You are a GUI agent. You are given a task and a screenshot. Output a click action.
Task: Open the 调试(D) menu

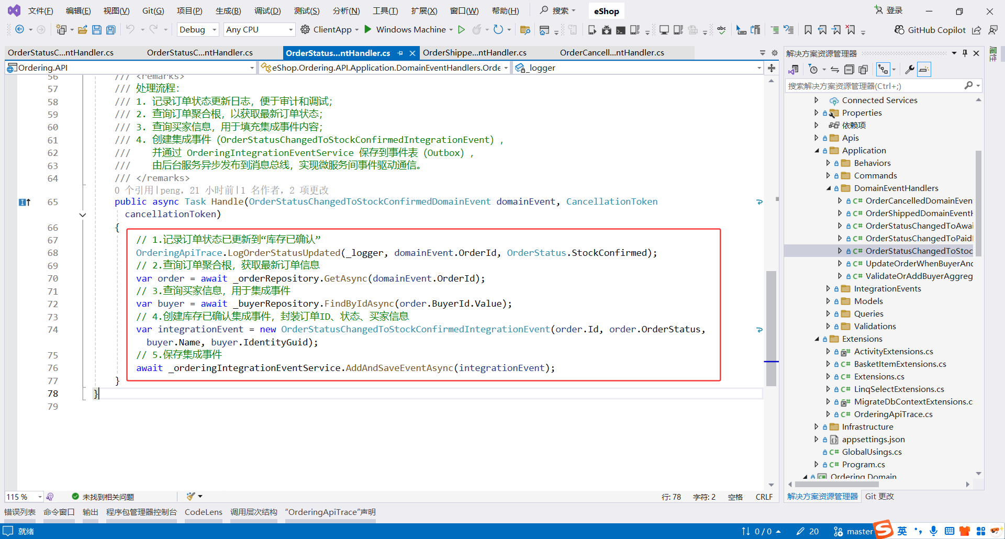[x=267, y=11]
